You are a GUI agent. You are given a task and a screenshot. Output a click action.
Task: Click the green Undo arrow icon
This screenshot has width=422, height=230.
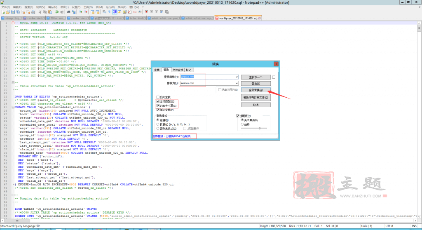57,12
